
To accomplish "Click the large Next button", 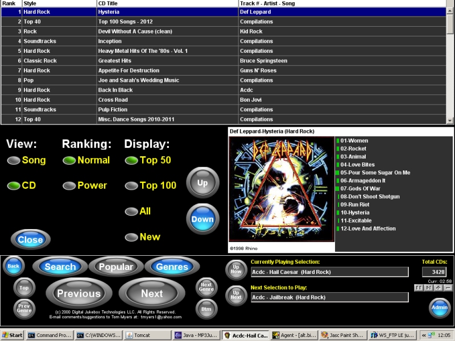I will coord(152,293).
